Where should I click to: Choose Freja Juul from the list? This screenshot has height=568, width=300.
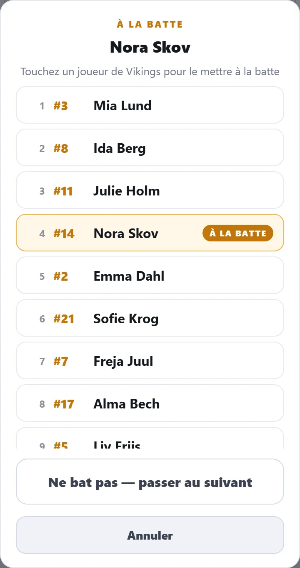click(150, 360)
